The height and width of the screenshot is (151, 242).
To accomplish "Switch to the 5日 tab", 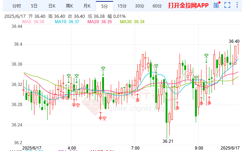I will pyautogui.click(x=34, y=6).
